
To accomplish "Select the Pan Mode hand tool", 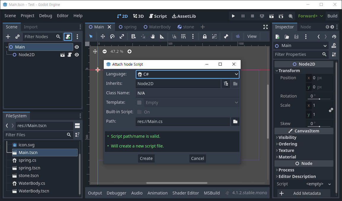I will (x=152, y=36).
